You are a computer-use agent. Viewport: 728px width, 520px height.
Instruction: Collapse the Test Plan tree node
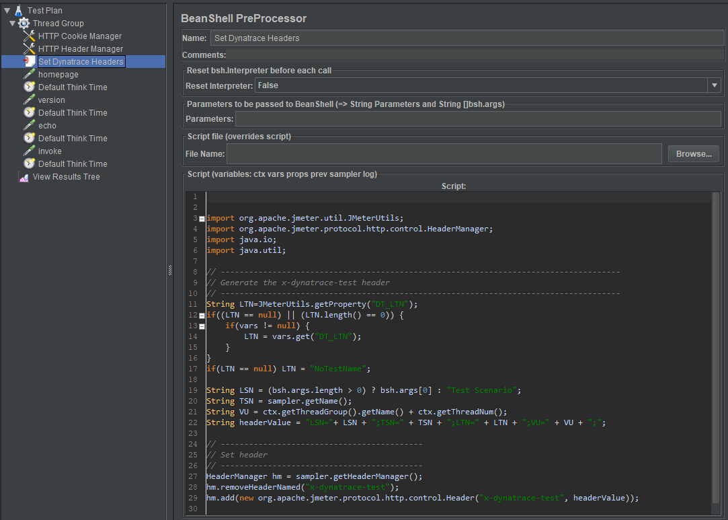coord(7,10)
